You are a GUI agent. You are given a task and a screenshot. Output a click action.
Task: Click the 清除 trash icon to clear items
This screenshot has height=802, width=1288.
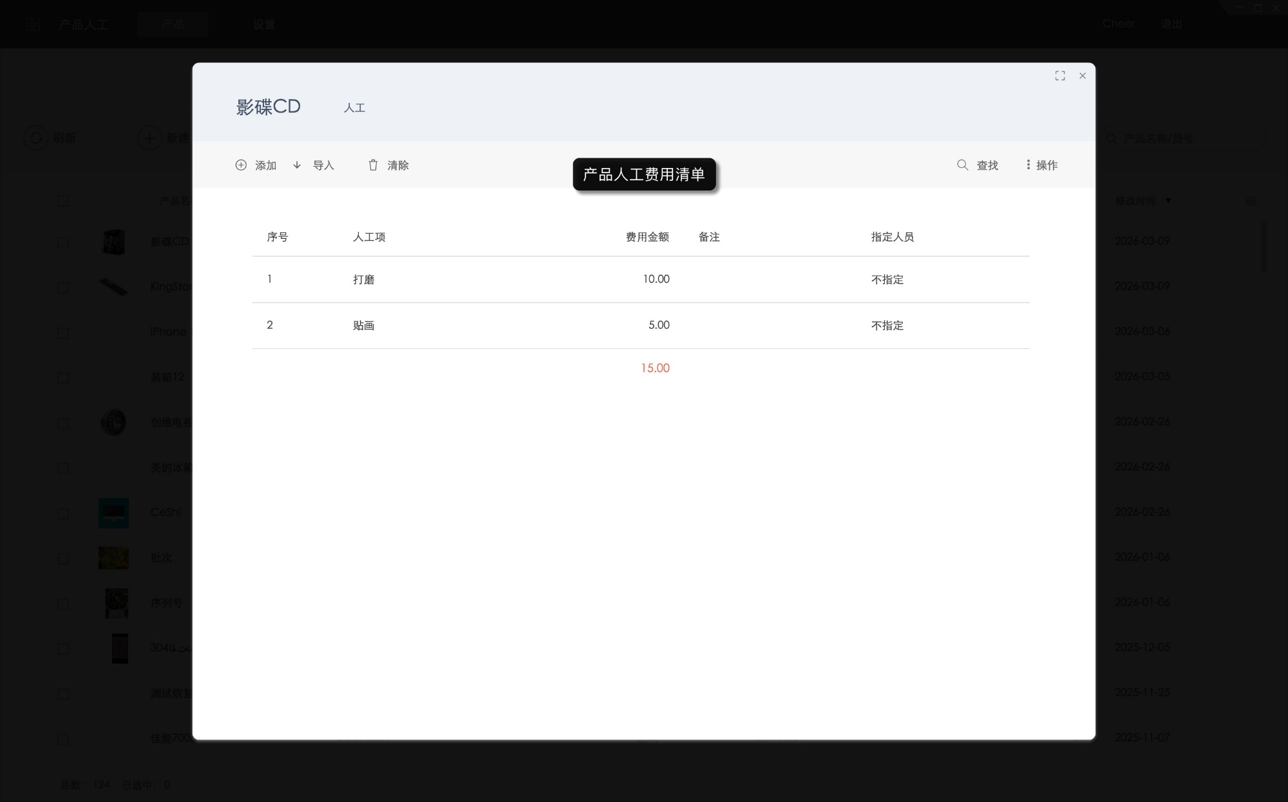pyautogui.click(x=374, y=165)
